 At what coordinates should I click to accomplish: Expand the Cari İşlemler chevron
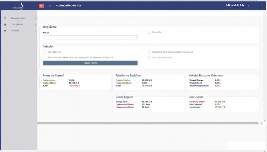tap(35, 24)
